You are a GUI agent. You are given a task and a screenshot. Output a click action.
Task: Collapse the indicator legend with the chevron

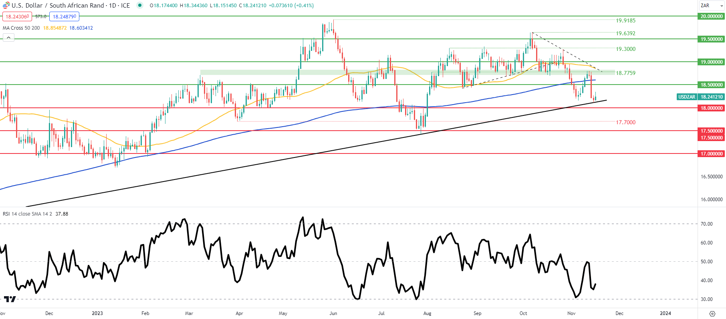(x=8, y=37)
